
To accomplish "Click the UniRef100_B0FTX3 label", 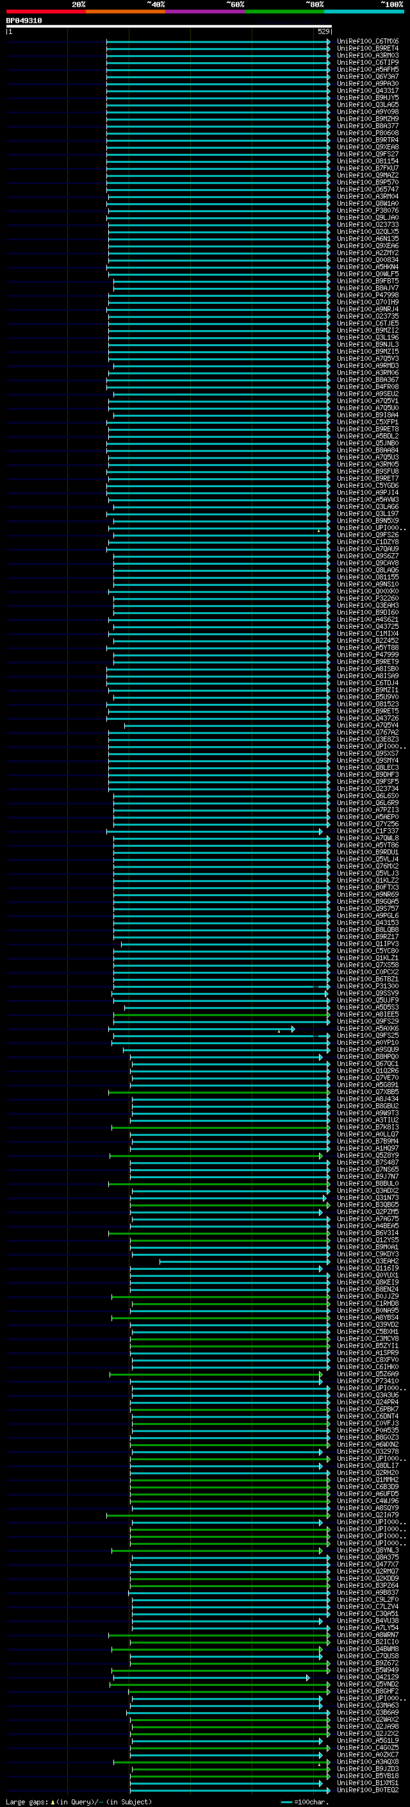I will tap(368, 887).
